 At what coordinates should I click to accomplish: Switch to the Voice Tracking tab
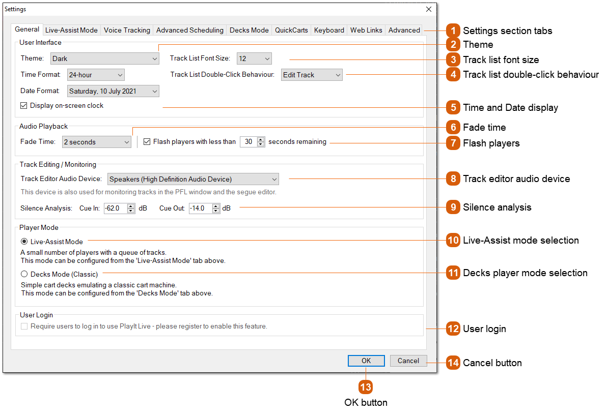tap(127, 30)
